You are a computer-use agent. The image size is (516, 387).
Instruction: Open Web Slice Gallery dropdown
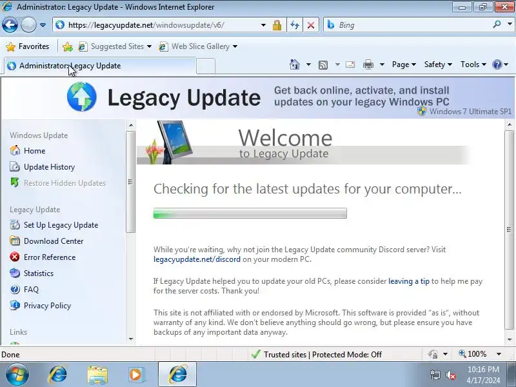click(x=198, y=46)
